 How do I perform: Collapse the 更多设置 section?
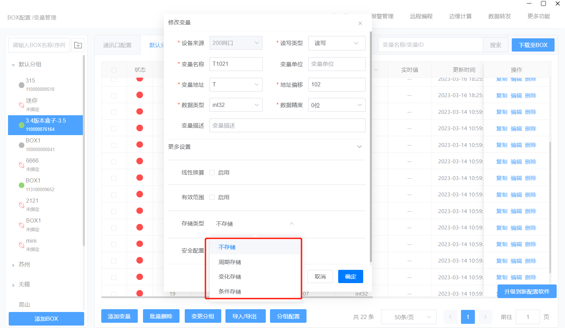coord(359,147)
